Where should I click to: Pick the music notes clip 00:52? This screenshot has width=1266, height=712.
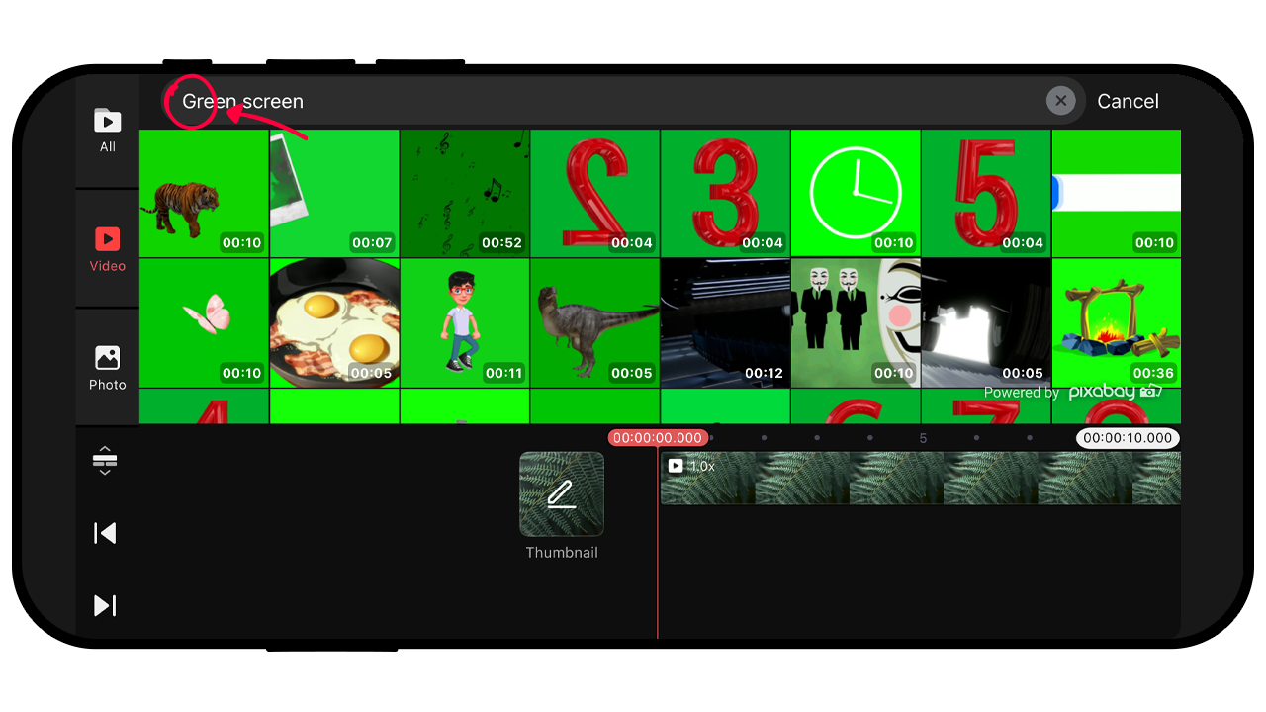tap(465, 193)
